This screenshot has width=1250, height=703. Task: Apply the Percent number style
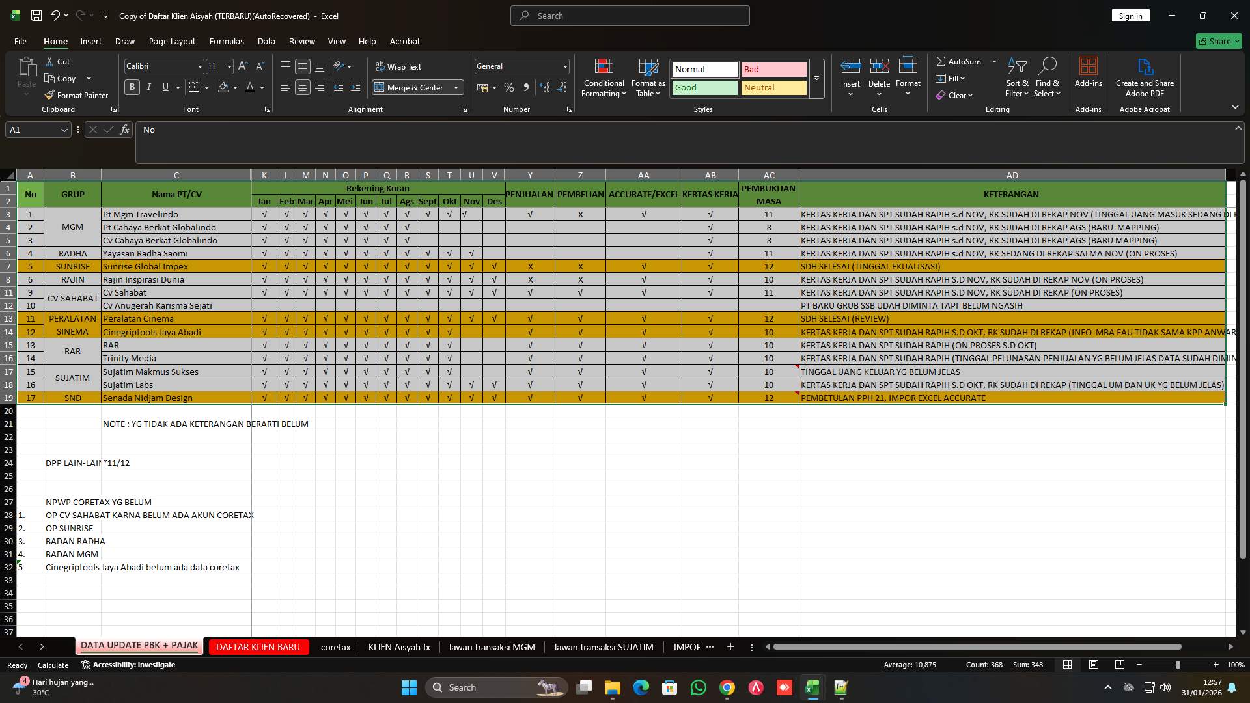pyautogui.click(x=509, y=87)
